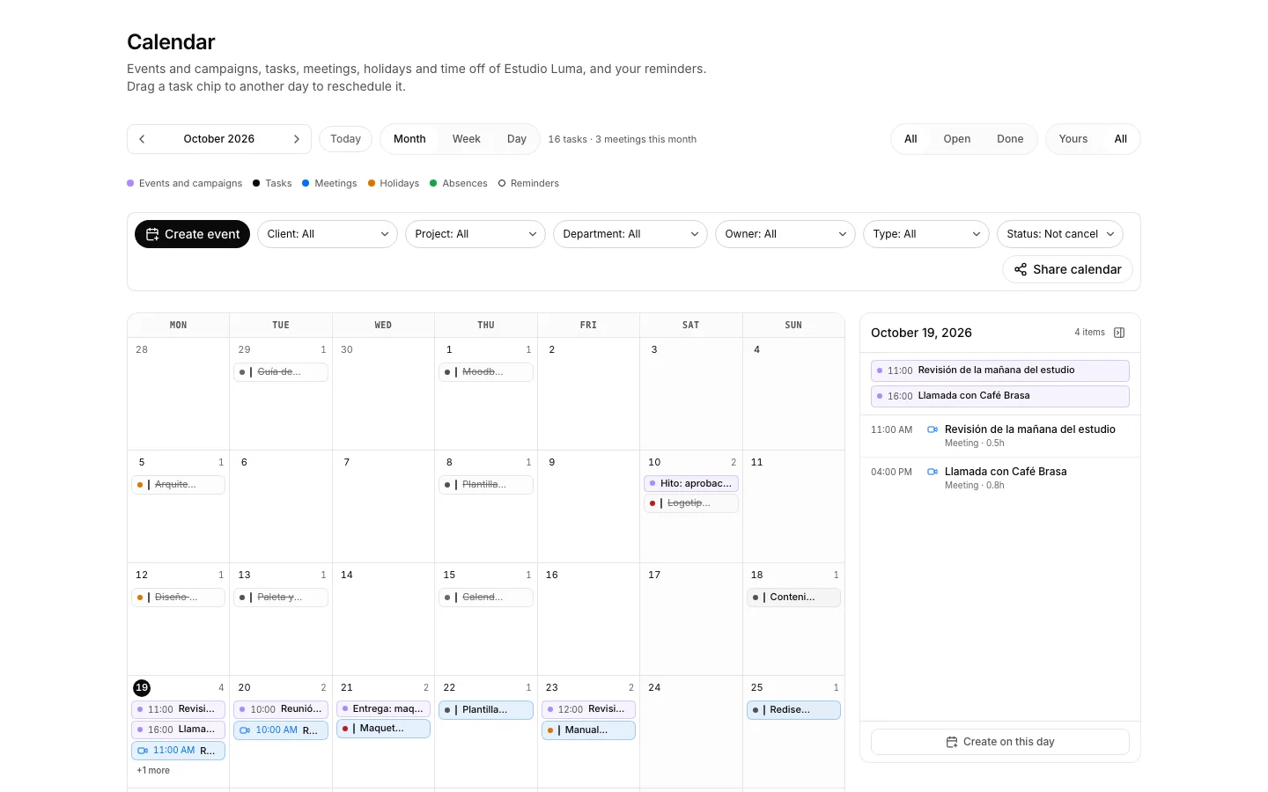Open the Hito: aprobac... event on October 10
Screen dimensions: 1268x792
[691, 483]
